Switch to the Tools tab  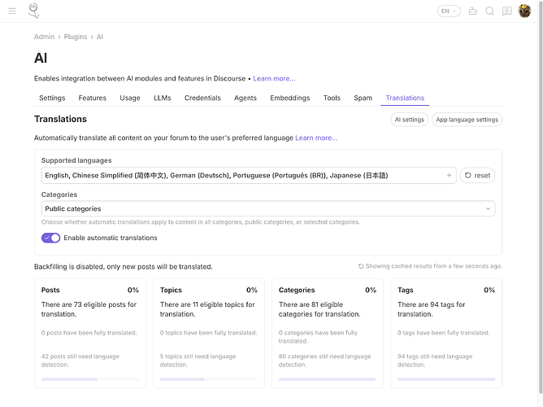click(x=332, y=98)
